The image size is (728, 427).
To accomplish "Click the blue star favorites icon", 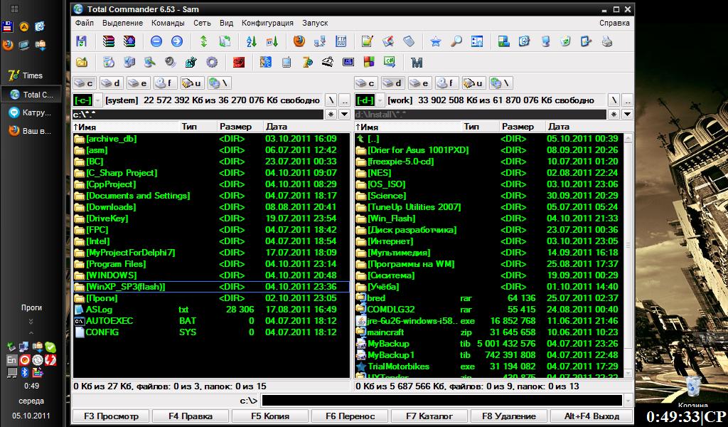I will pos(436,41).
